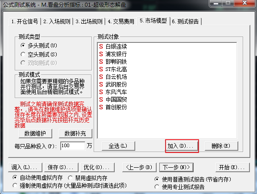Viewport: 257px width, 194px height.
Task: Click the 5.市场模型 tab
Action: [x=153, y=21]
